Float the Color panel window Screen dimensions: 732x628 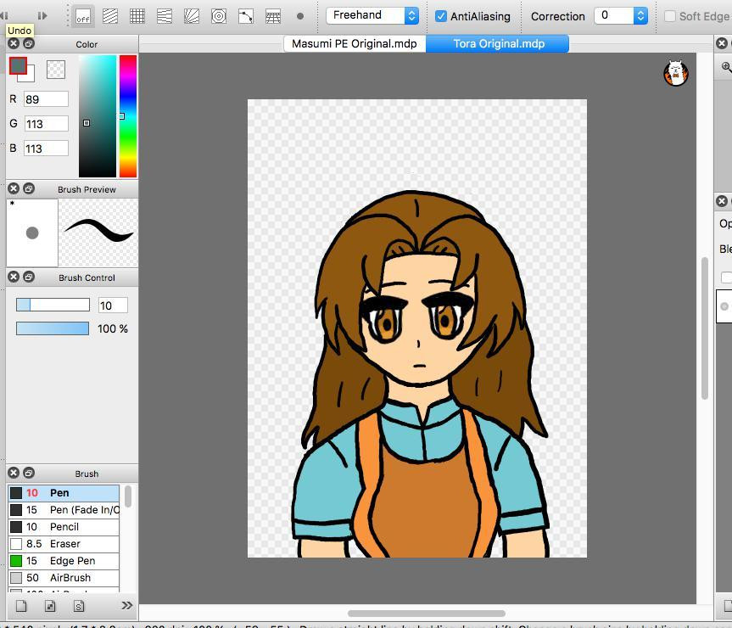29,44
